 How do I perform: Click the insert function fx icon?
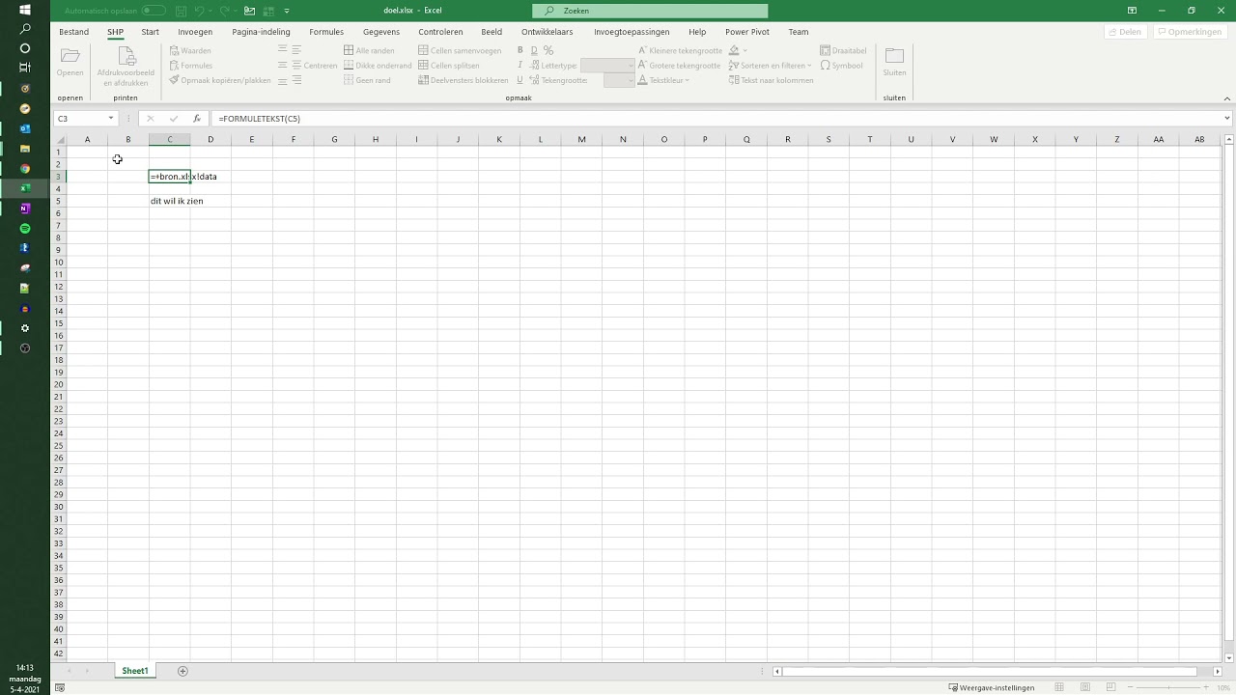197,118
